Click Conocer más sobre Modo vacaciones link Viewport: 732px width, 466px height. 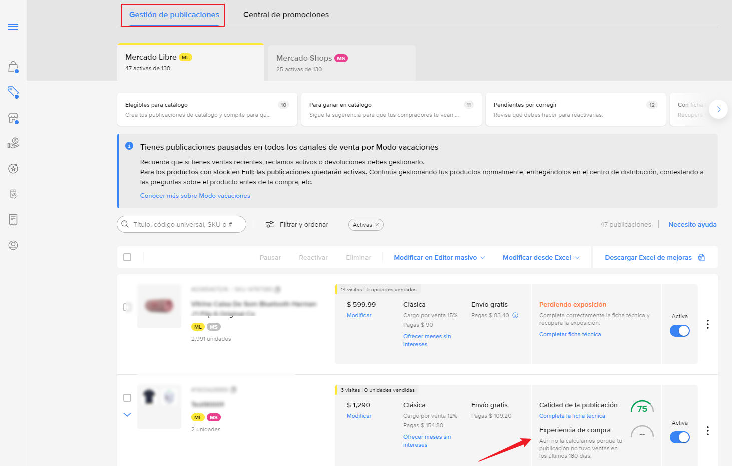click(195, 196)
